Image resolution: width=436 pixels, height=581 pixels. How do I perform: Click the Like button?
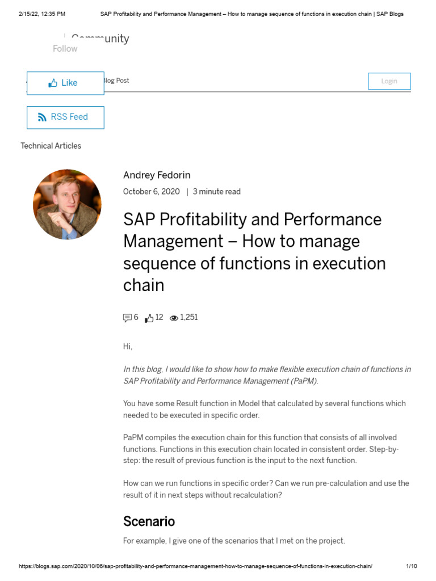tap(65, 83)
